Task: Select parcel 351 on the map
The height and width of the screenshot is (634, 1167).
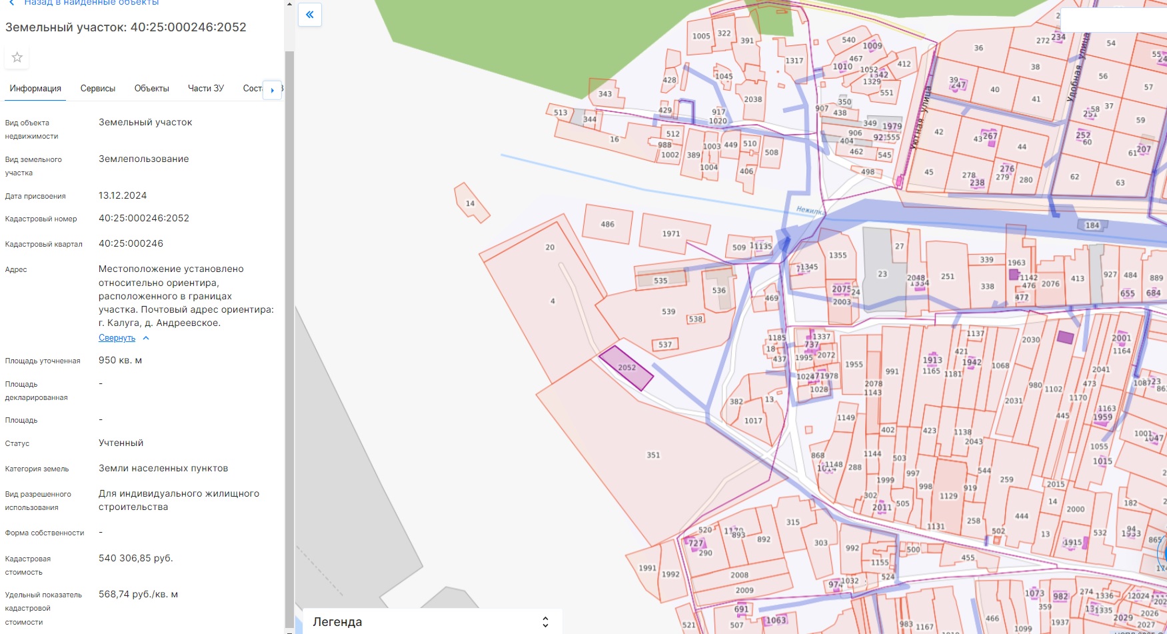Action: pyautogui.click(x=653, y=455)
